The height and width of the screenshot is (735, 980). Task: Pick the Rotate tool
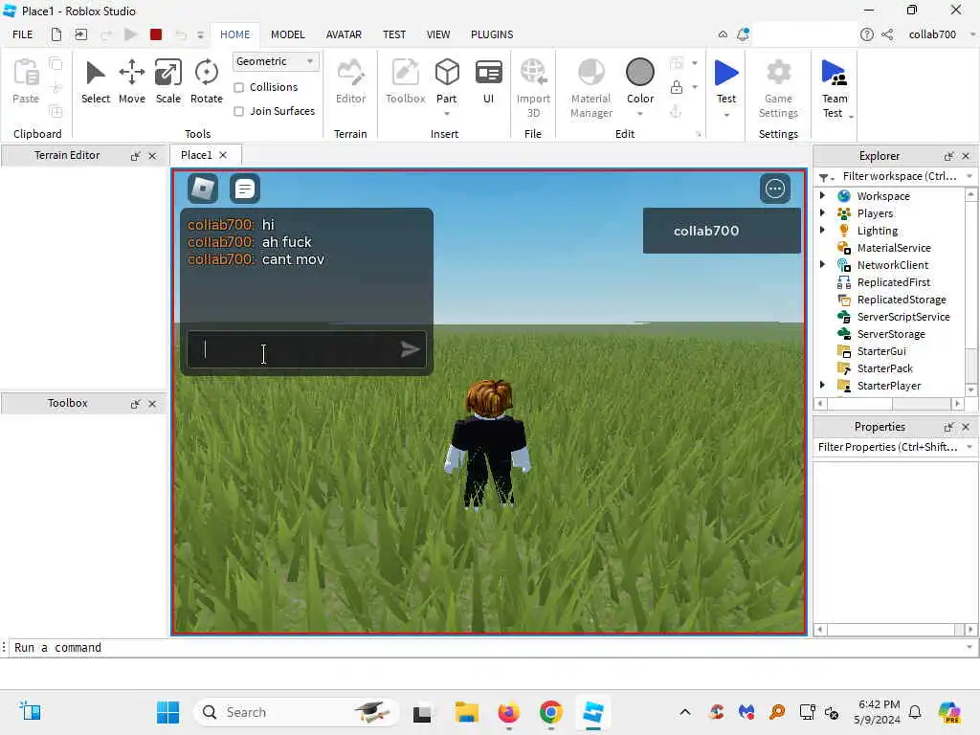[207, 81]
